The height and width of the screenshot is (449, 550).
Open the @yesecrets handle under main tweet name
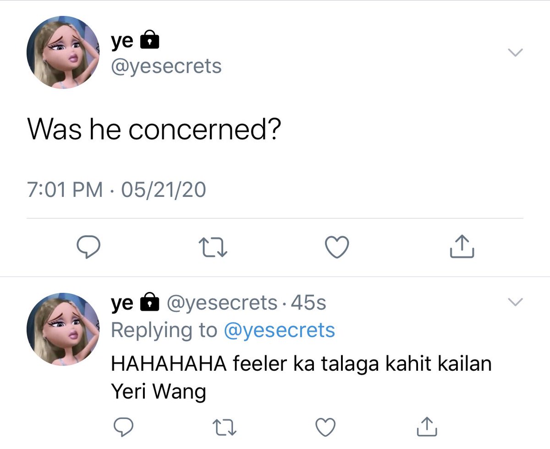click(166, 67)
